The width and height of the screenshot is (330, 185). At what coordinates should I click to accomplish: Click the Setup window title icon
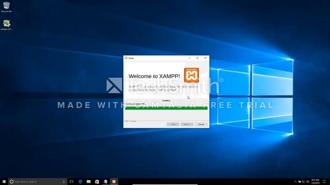tap(126, 58)
